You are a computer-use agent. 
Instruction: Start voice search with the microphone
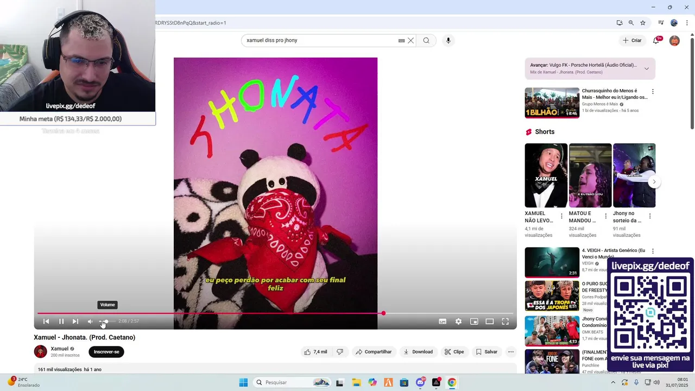click(x=448, y=40)
